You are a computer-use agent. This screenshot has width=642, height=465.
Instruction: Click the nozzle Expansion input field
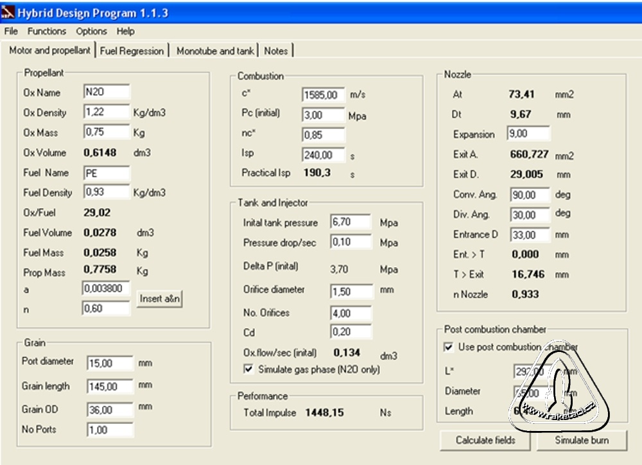point(528,134)
